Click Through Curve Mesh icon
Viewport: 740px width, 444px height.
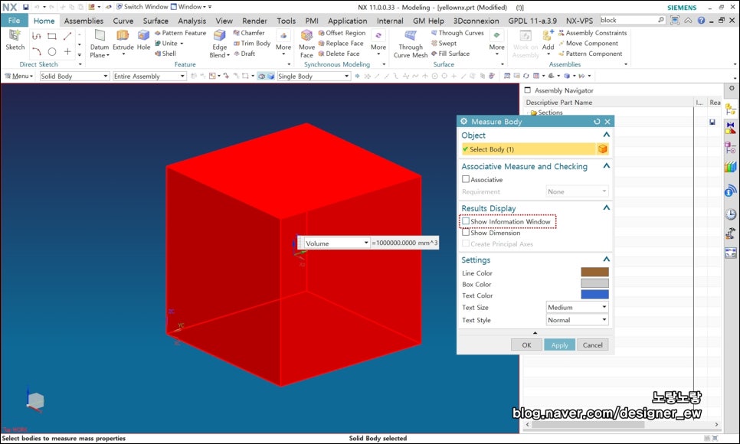click(x=411, y=36)
